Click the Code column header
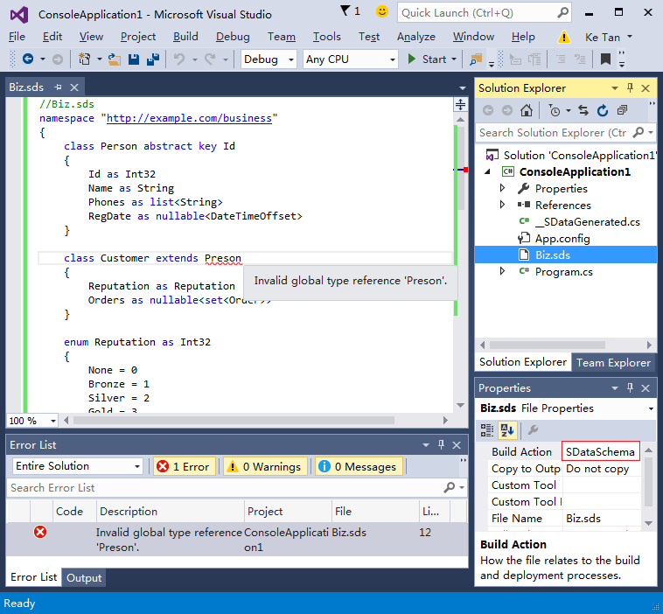 click(x=74, y=512)
